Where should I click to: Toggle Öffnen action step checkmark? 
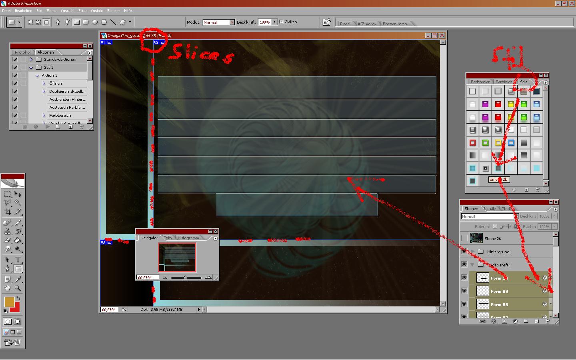pos(15,83)
